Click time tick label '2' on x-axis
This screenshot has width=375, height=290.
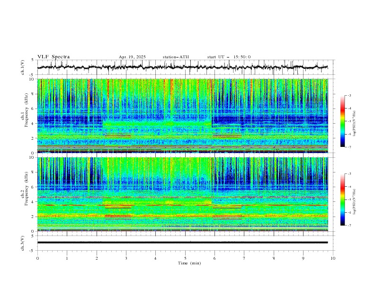click(97, 258)
